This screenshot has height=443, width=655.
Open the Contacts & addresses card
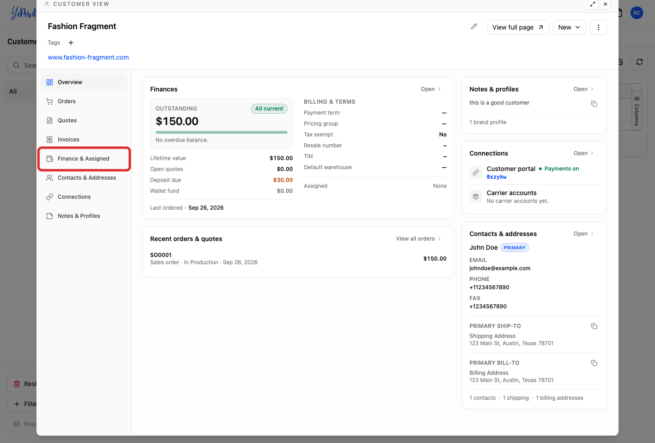tap(584, 234)
